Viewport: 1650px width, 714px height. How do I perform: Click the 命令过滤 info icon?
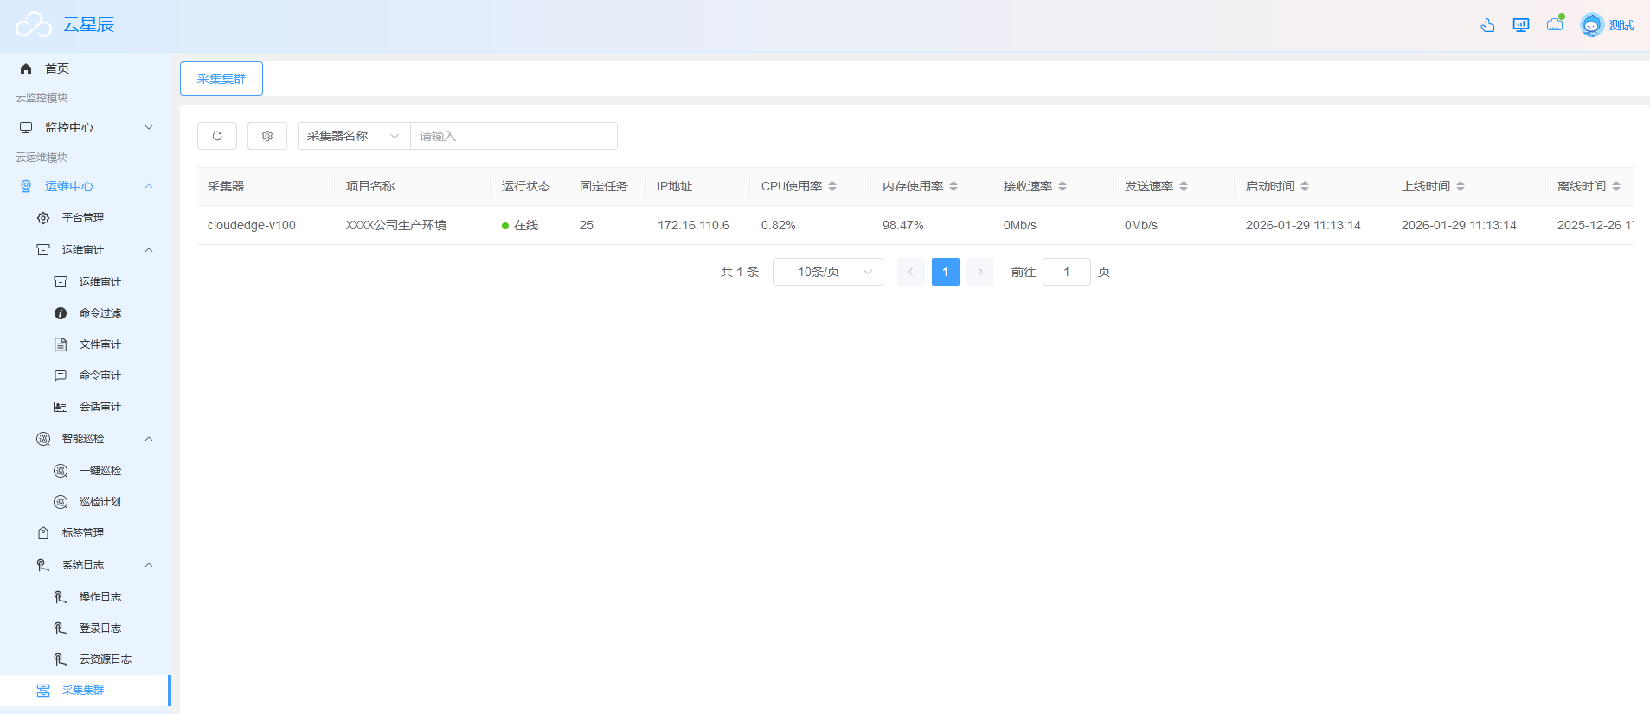pyautogui.click(x=61, y=313)
